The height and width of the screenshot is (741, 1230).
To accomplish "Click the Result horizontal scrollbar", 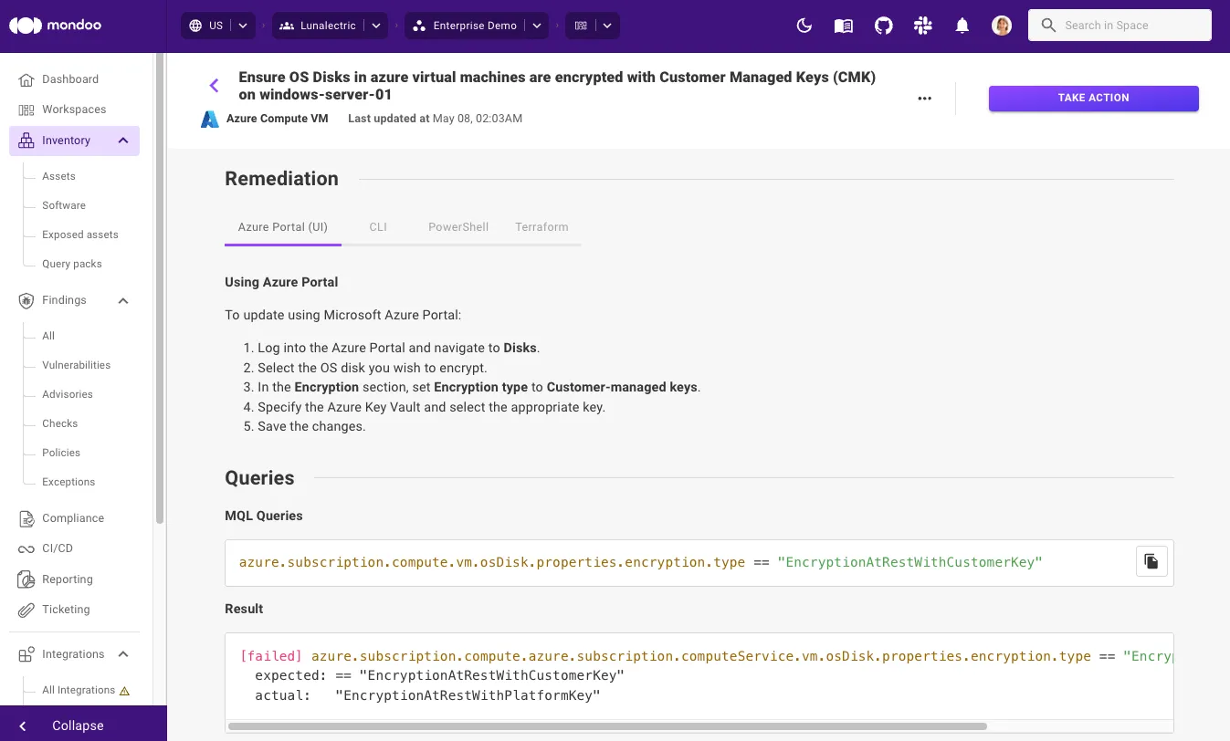I will tap(607, 726).
